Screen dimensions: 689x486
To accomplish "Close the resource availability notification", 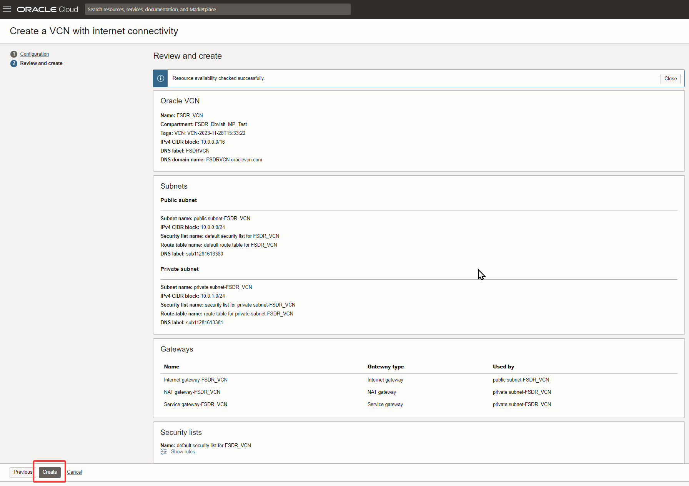I will point(671,79).
